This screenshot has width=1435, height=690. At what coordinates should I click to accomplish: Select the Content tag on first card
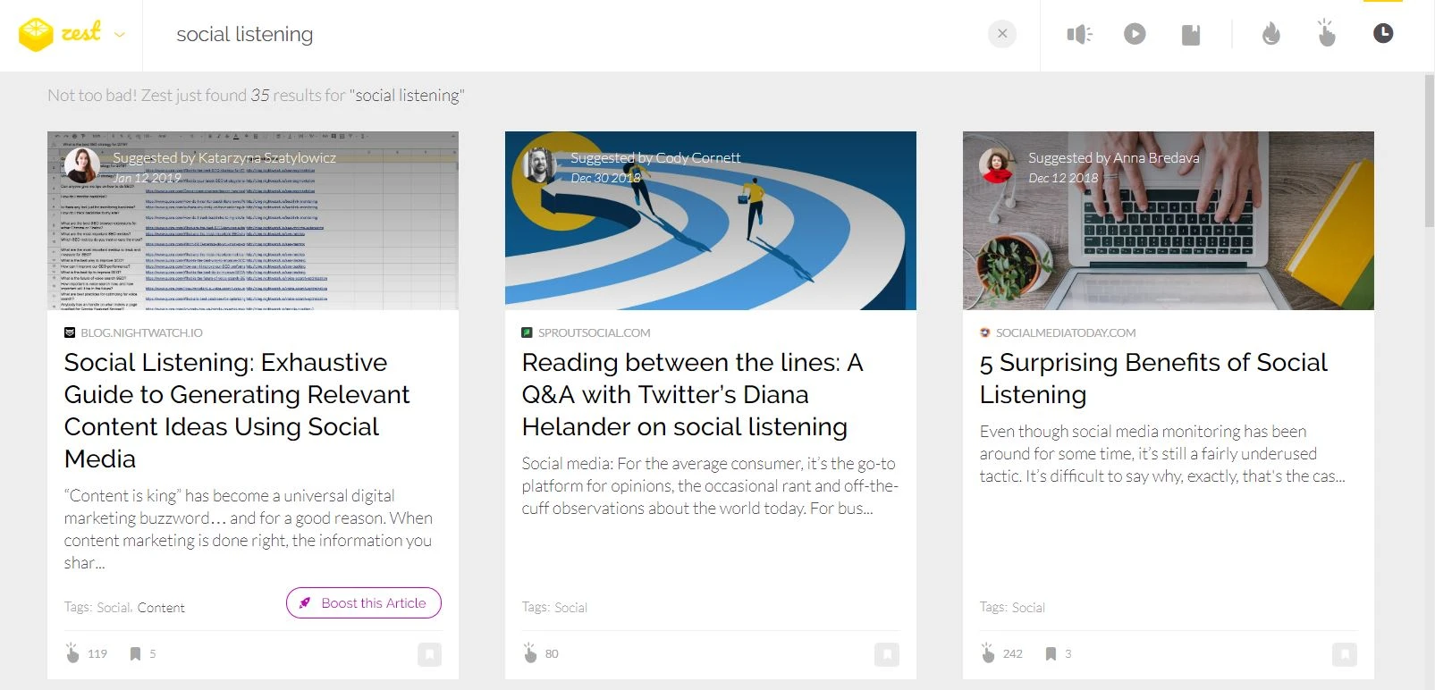click(161, 608)
